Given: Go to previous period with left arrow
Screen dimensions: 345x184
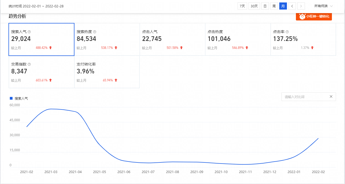Looking at the screenshot, I should [292, 6].
